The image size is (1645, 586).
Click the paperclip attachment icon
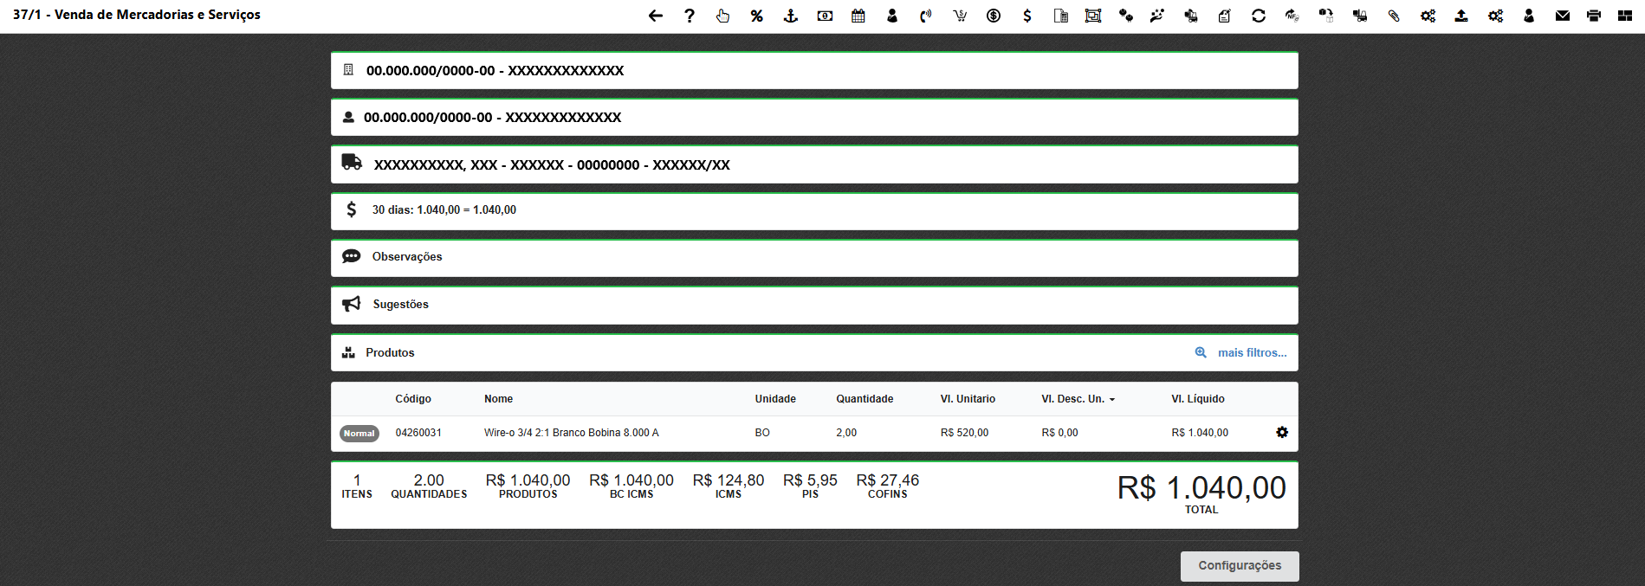pyautogui.click(x=1394, y=16)
